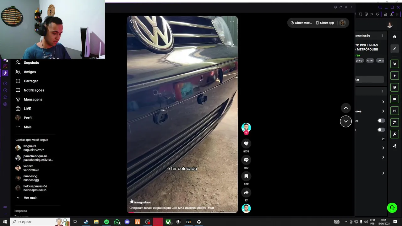Share the video using arrow icon

[246, 192]
